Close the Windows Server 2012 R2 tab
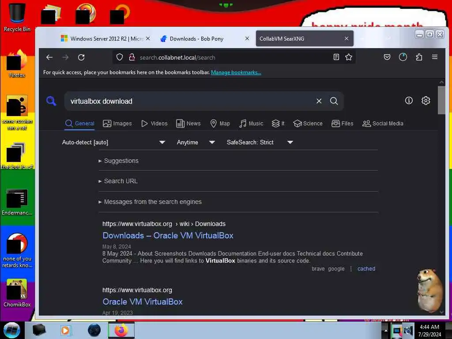This screenshot has width=452, height=339. (x=148, y=38)
